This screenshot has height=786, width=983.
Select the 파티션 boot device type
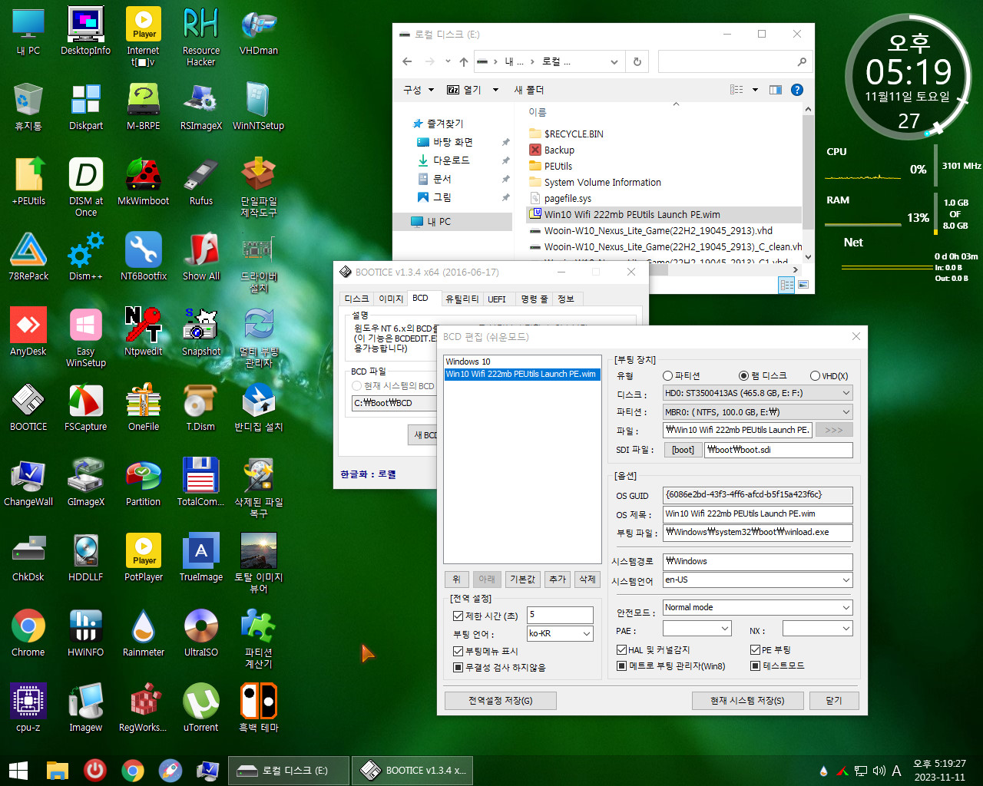coord(667,376)
